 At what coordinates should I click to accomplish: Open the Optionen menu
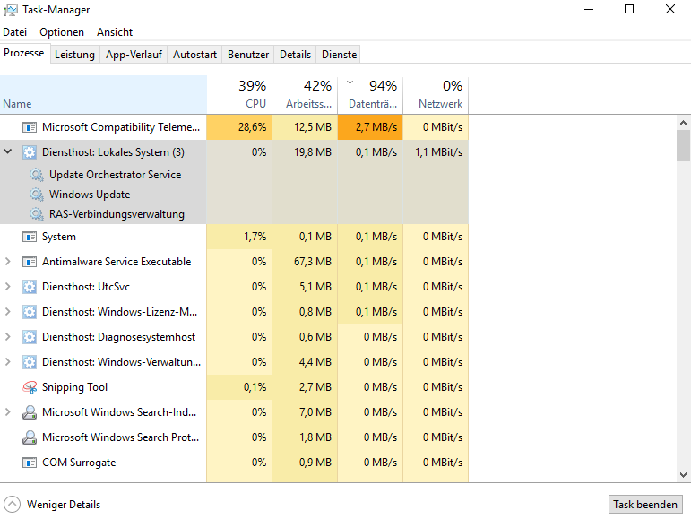coord(62,32)
